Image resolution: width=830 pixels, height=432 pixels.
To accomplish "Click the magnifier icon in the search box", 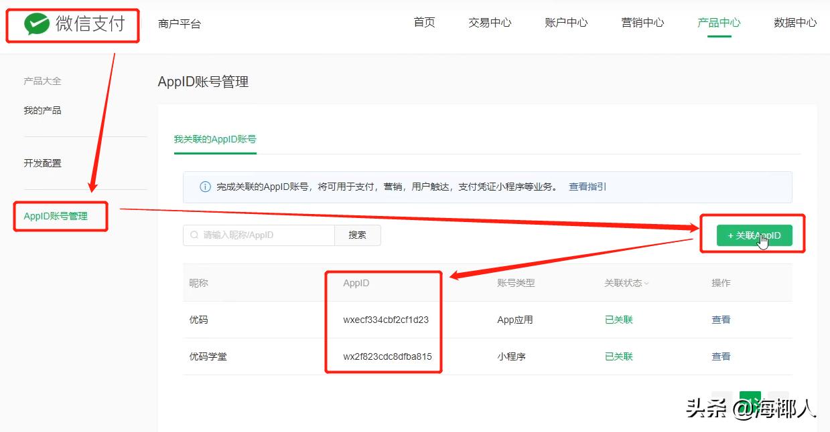I will point(193,235).
